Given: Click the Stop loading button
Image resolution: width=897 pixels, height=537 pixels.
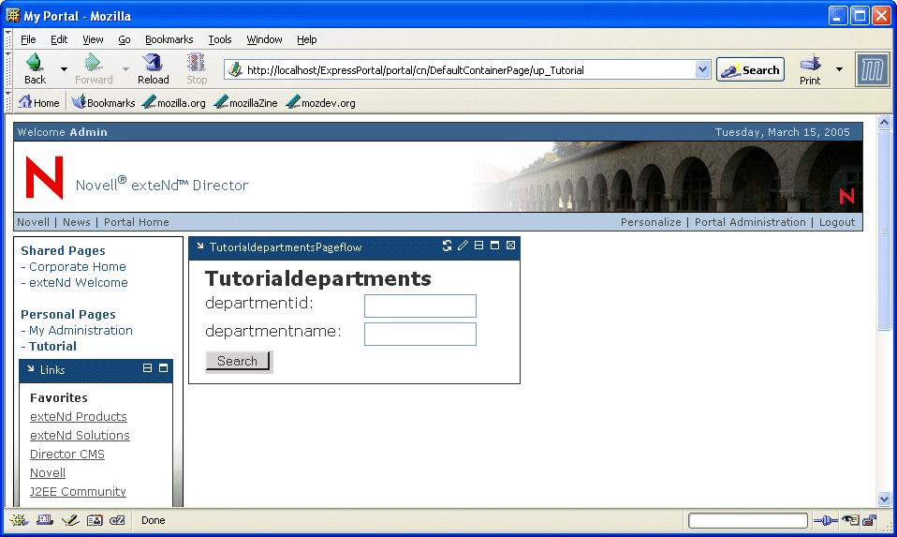Looking at the screenshot, I should [x=197, y=68].
